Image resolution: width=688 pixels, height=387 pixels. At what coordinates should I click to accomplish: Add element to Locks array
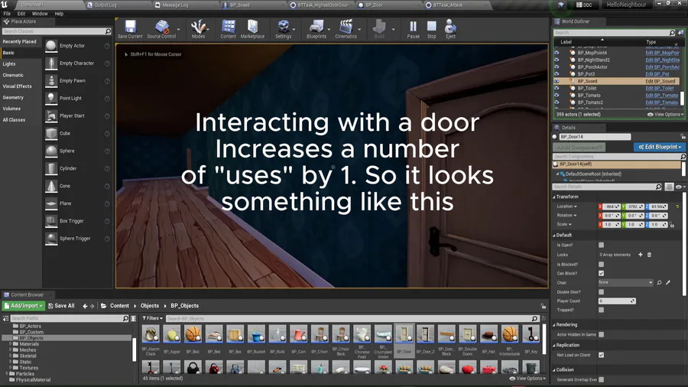[640, 255]
